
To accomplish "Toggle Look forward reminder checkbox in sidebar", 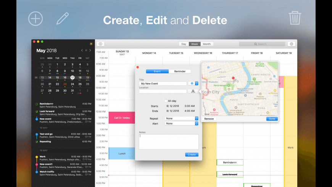I will click(x=37, y=111).
